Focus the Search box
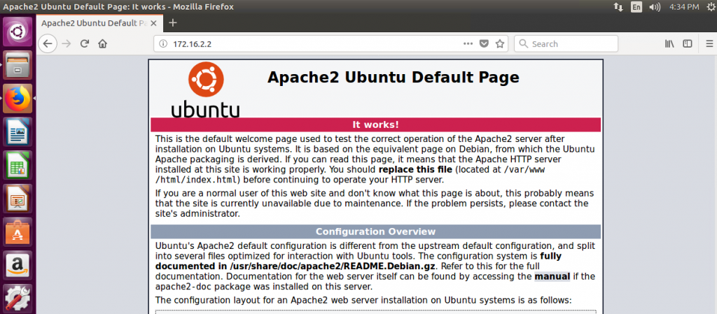Viewport: 717px width, 314px height. point(566,44)
